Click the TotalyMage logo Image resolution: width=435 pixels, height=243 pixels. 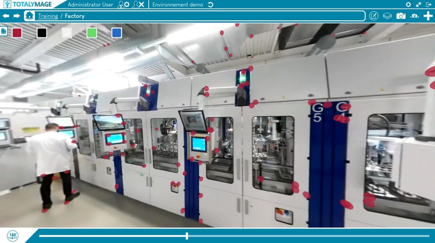(x=28, y=4)
